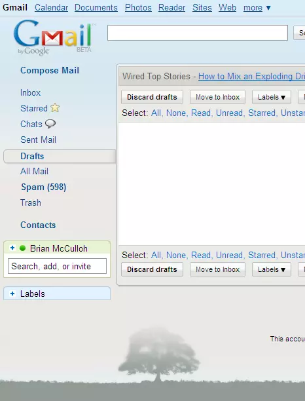Click the Gmail logo
This screenshot has width=305, height=401.
(x=54, y=37)
